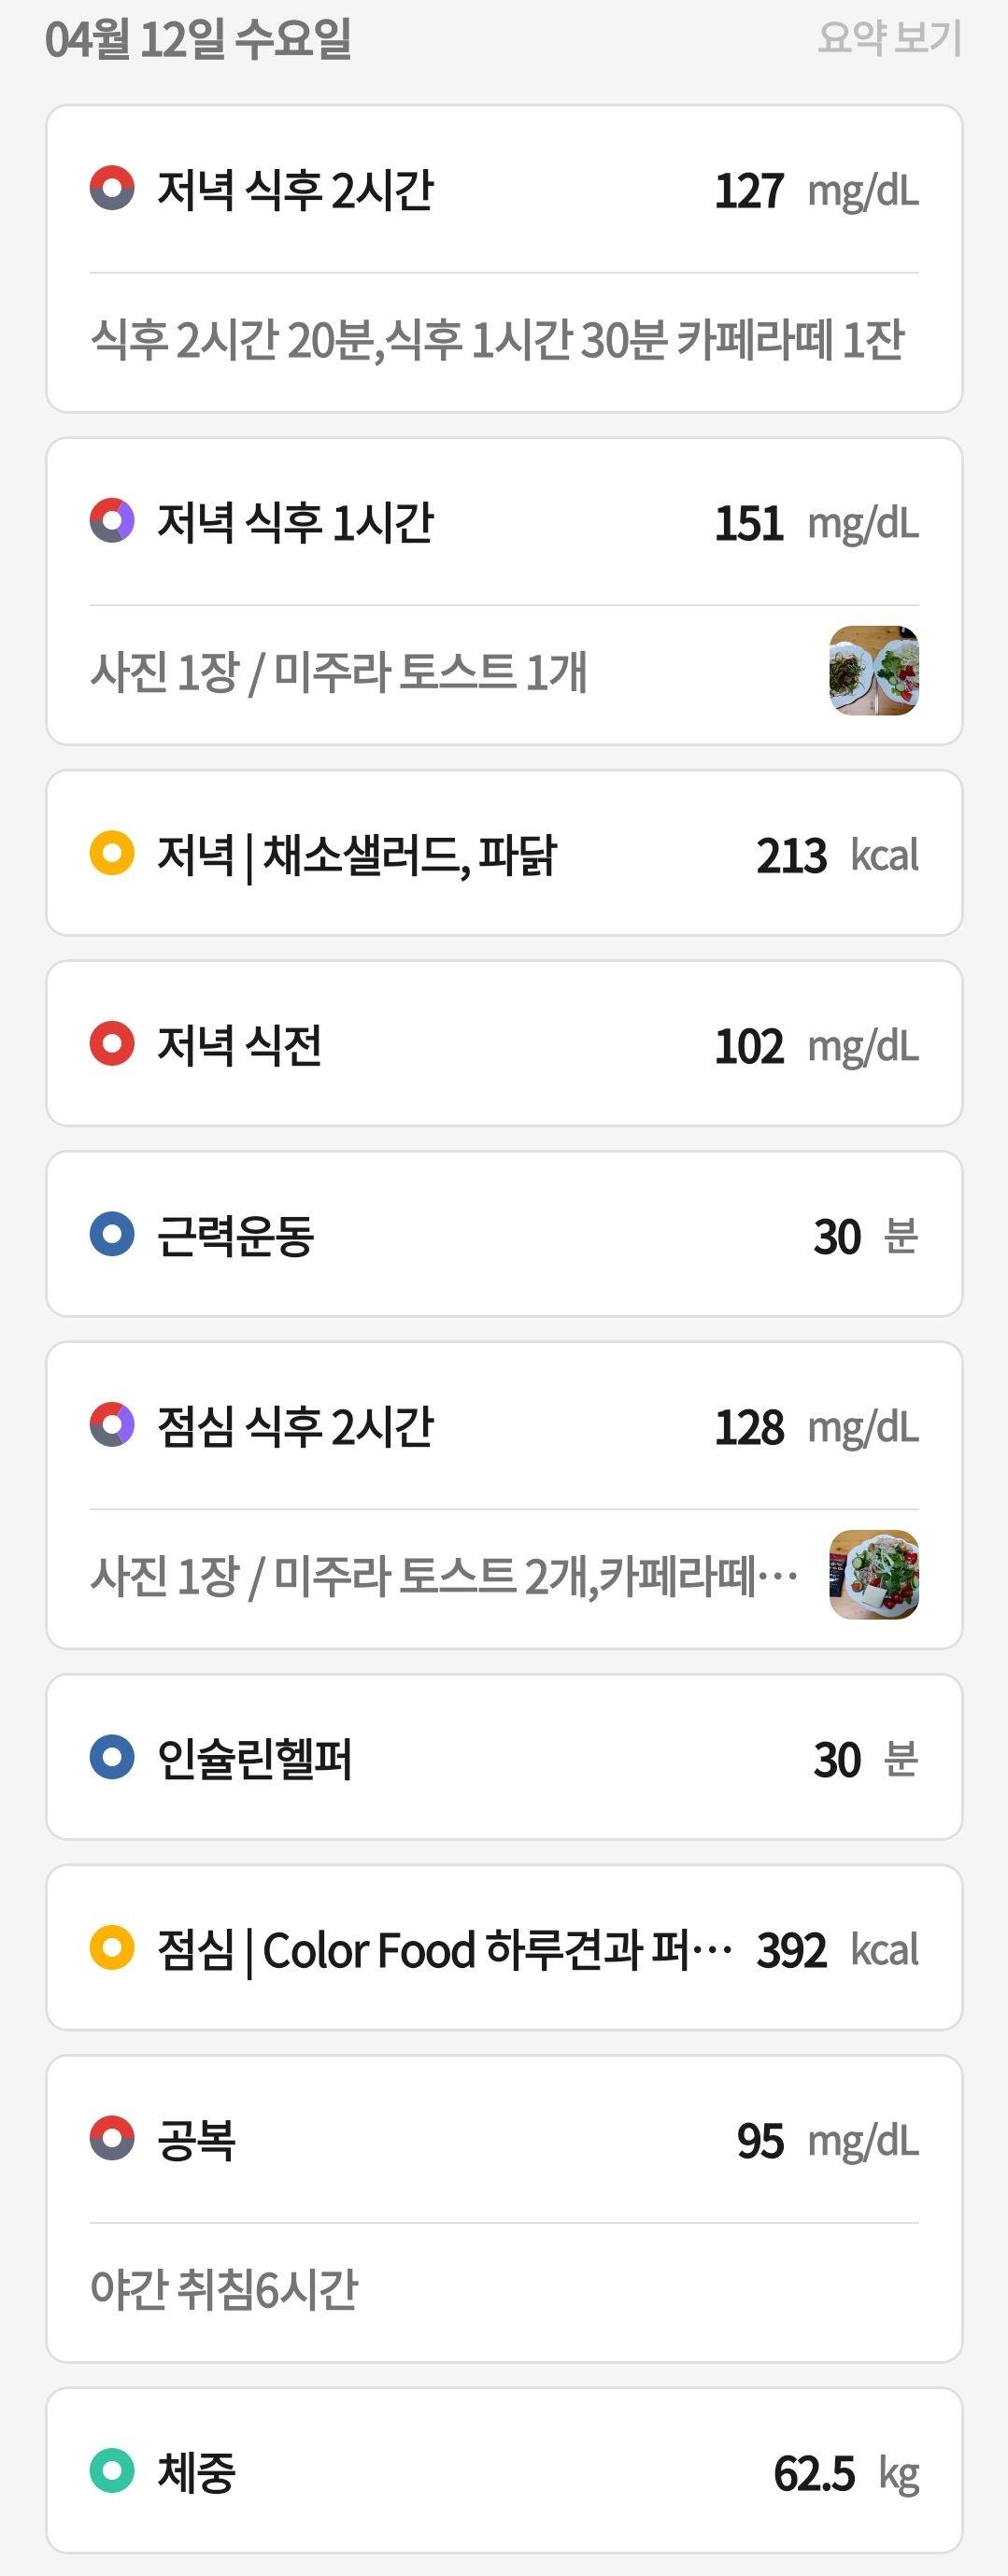Tap the yellow meal icon for 저녁 채소샐러드
The height and width of the screenshot is (2576, 1008).
[x=112, y=853]
